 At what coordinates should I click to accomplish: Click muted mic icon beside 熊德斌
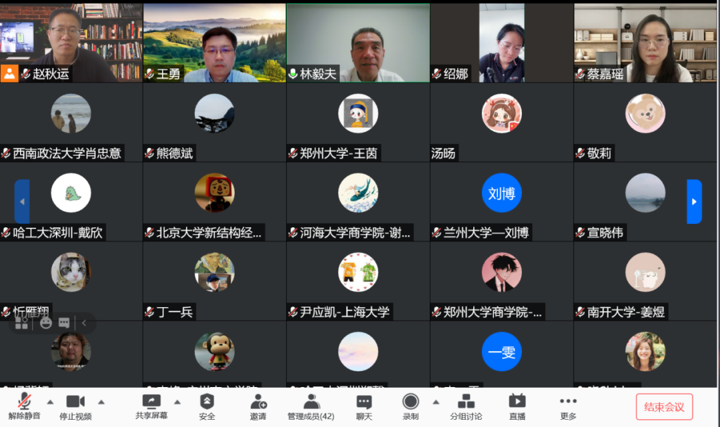pos(150,153)
